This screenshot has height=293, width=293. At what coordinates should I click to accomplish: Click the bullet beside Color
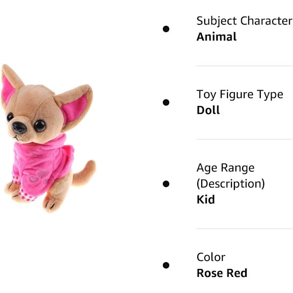[x=166, y=265]
